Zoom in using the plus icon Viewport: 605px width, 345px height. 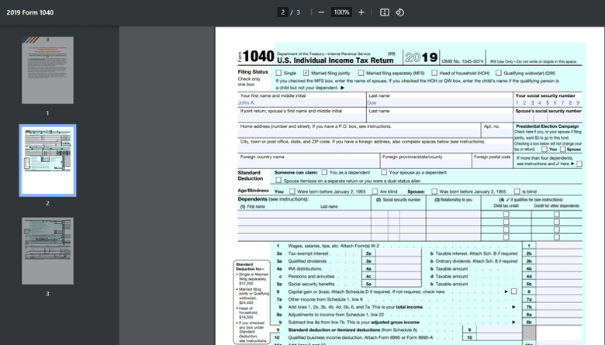coord(361,12)
